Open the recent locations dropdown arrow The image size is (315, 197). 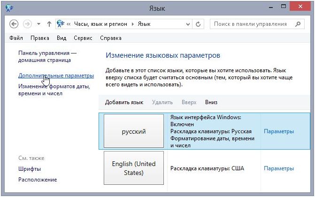click(38, 24)
